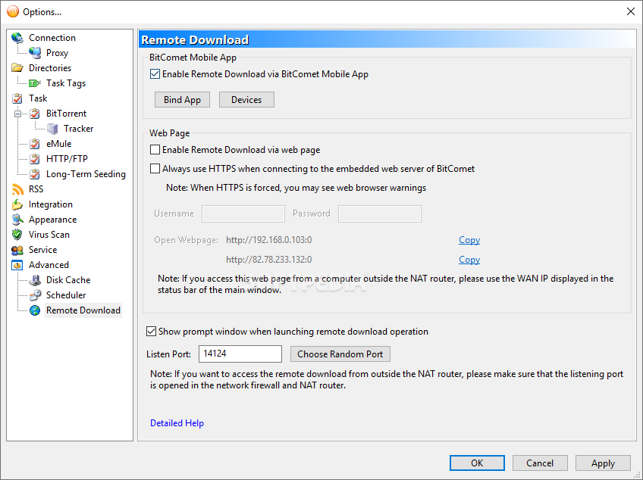
Task: Open the Detailed Help link
Action: [x=177, y=423]
